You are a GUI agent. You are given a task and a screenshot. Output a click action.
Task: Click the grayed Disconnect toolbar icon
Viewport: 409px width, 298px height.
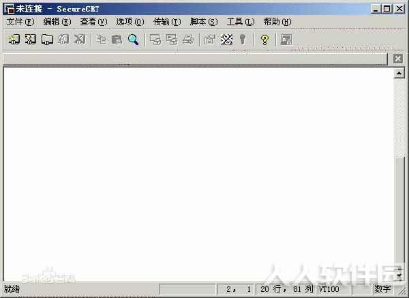click(x=80, y=40)
